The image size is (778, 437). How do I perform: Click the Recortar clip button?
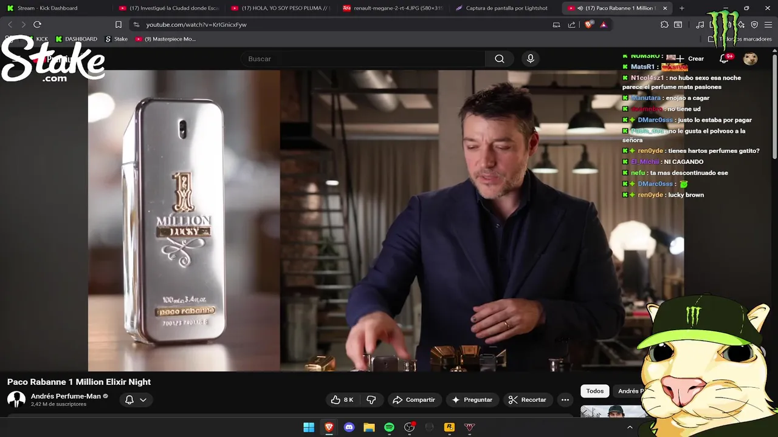[x=528, y=399]
